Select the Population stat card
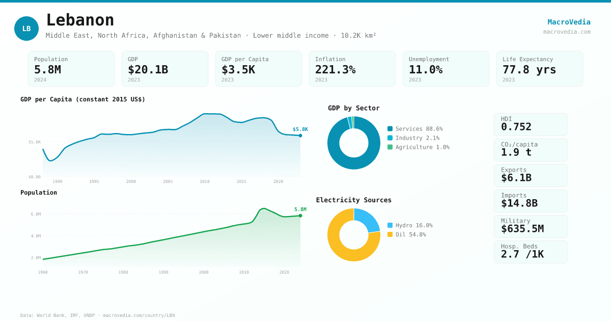The image size is (611, 321). [x=71, y=69]
